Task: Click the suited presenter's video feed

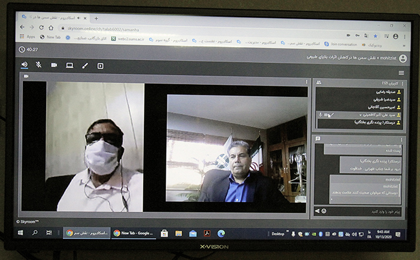Action: click(237, 148)
